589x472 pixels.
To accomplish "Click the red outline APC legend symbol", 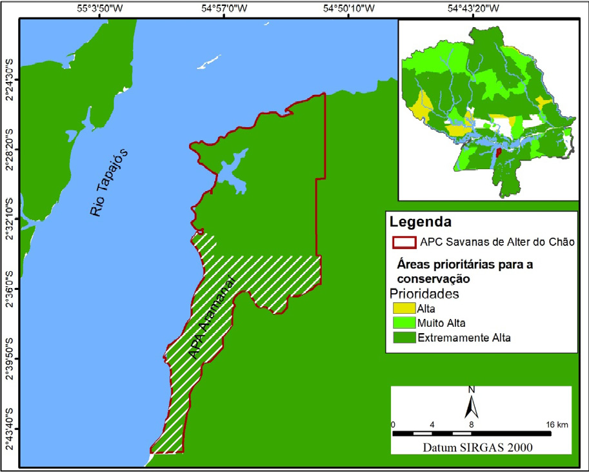I will pos(404,242).
